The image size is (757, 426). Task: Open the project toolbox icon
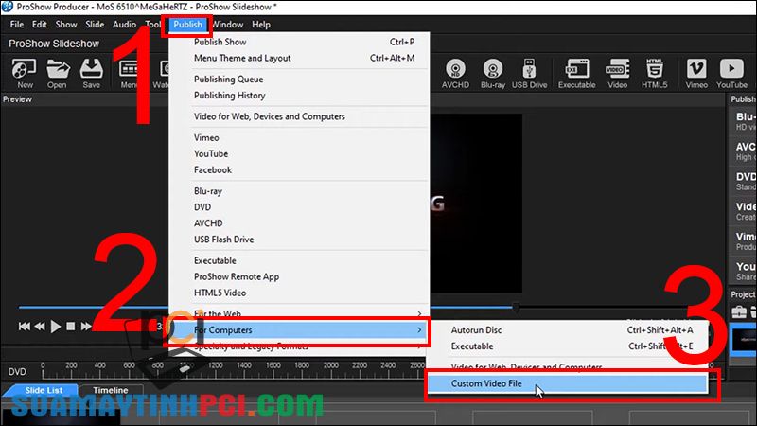pyautogui.click(x=739, y=312)
